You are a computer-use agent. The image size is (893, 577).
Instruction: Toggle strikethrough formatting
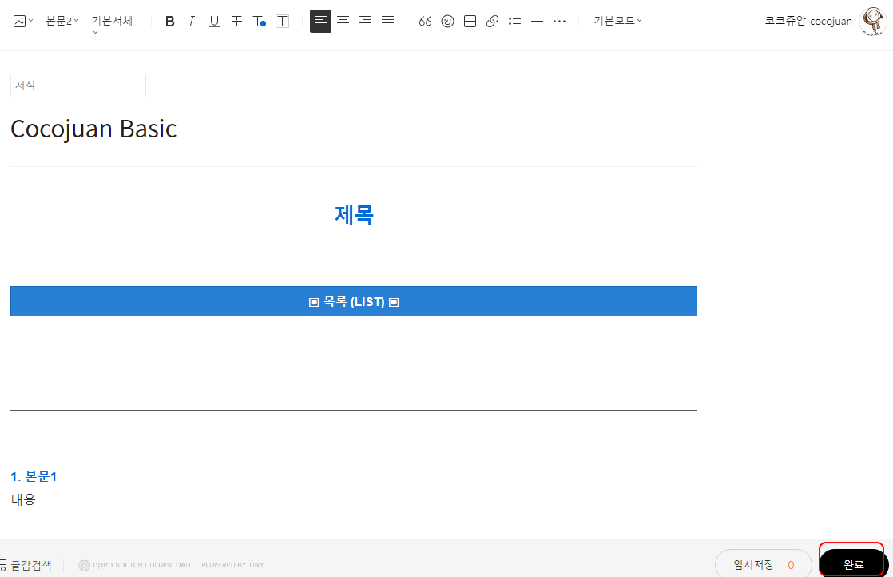[x=237, y=22]
